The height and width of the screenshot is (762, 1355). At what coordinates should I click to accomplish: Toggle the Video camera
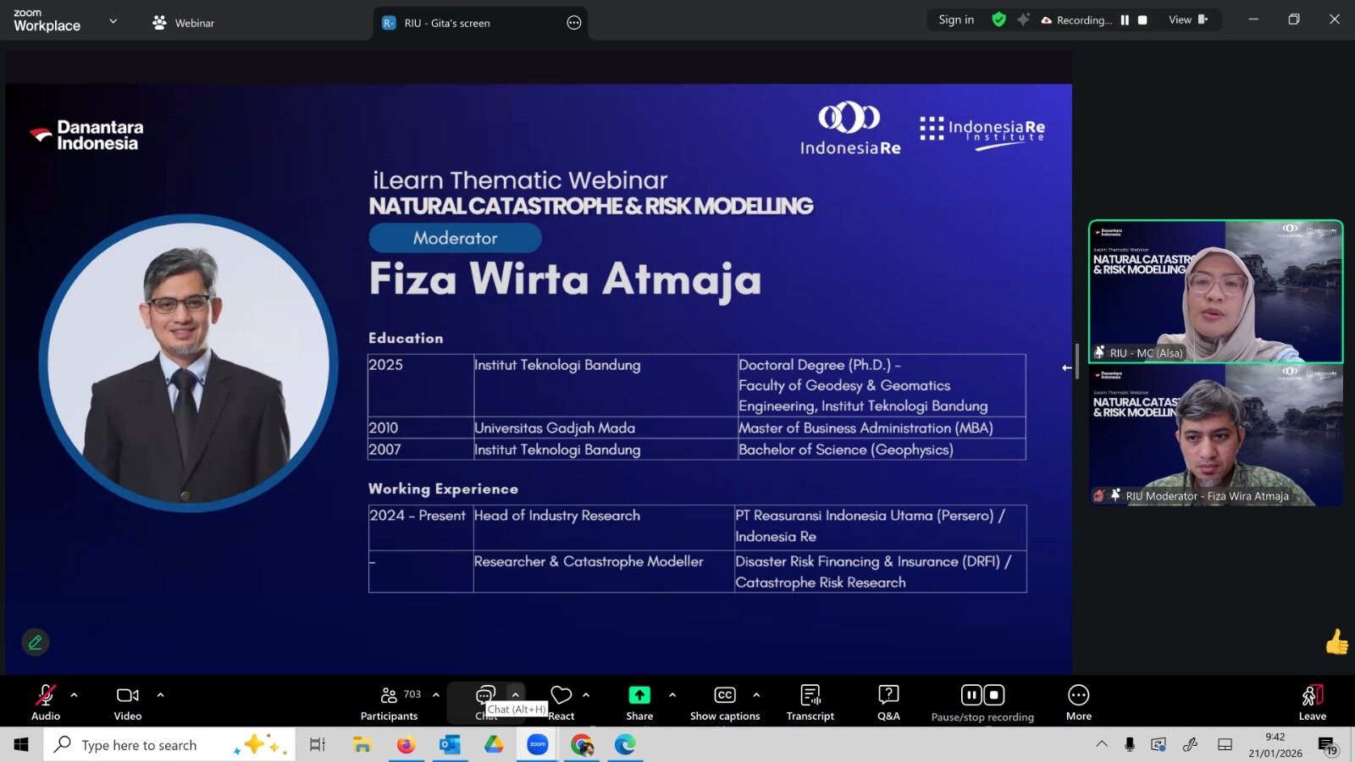point(128,703)
